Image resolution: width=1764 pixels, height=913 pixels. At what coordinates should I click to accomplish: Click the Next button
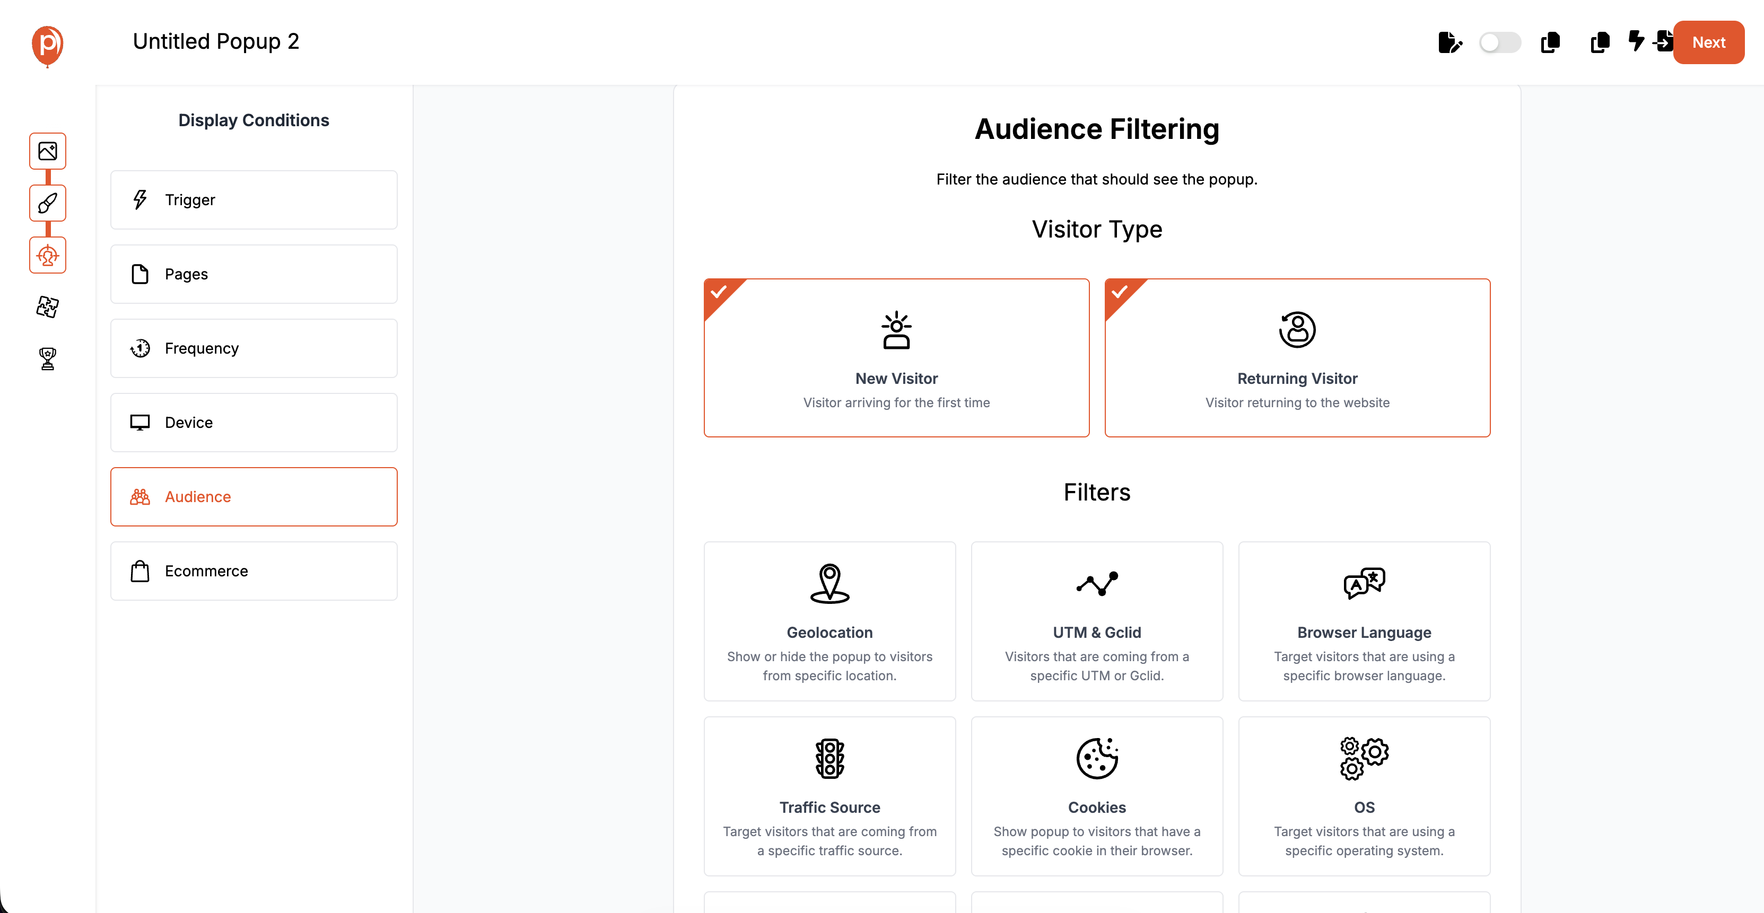(x=1708, y=42)
